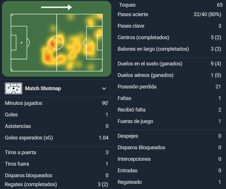Click the Tiros a puerta label

click(20, 152)
